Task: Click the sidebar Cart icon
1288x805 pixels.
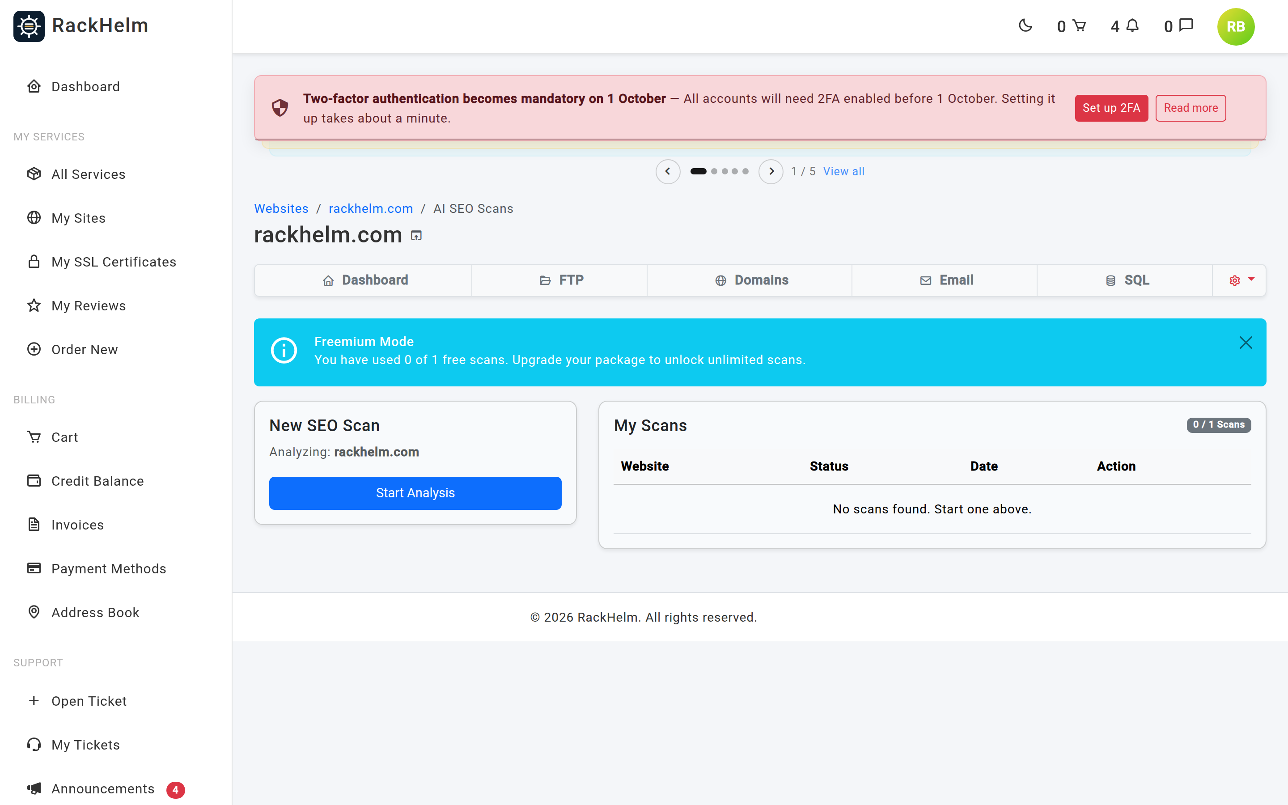Action: [x=34, y=436]
